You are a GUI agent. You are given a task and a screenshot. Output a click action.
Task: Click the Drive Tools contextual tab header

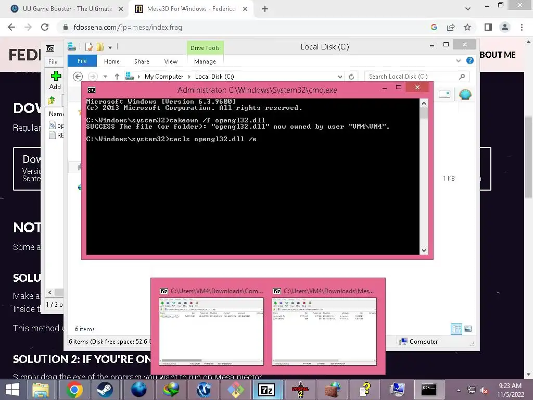(205, 48)
